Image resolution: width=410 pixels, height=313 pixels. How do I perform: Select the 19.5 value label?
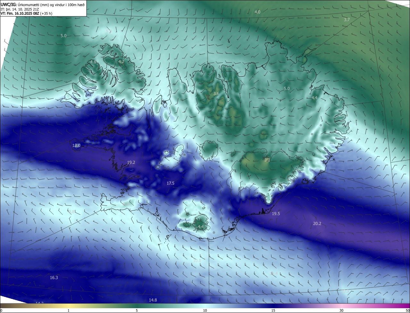point(276,213)
